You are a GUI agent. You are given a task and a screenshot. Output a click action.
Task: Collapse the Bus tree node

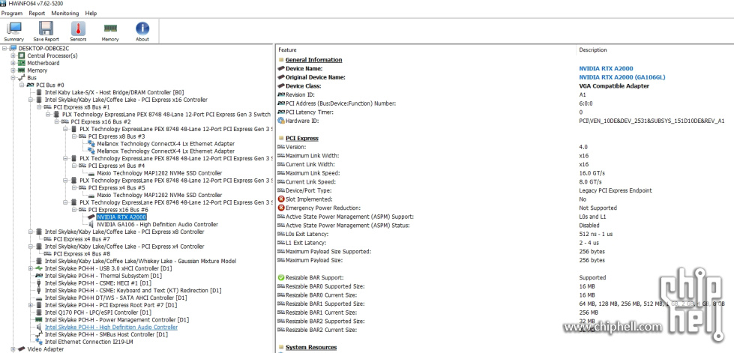tap(13, 78)
